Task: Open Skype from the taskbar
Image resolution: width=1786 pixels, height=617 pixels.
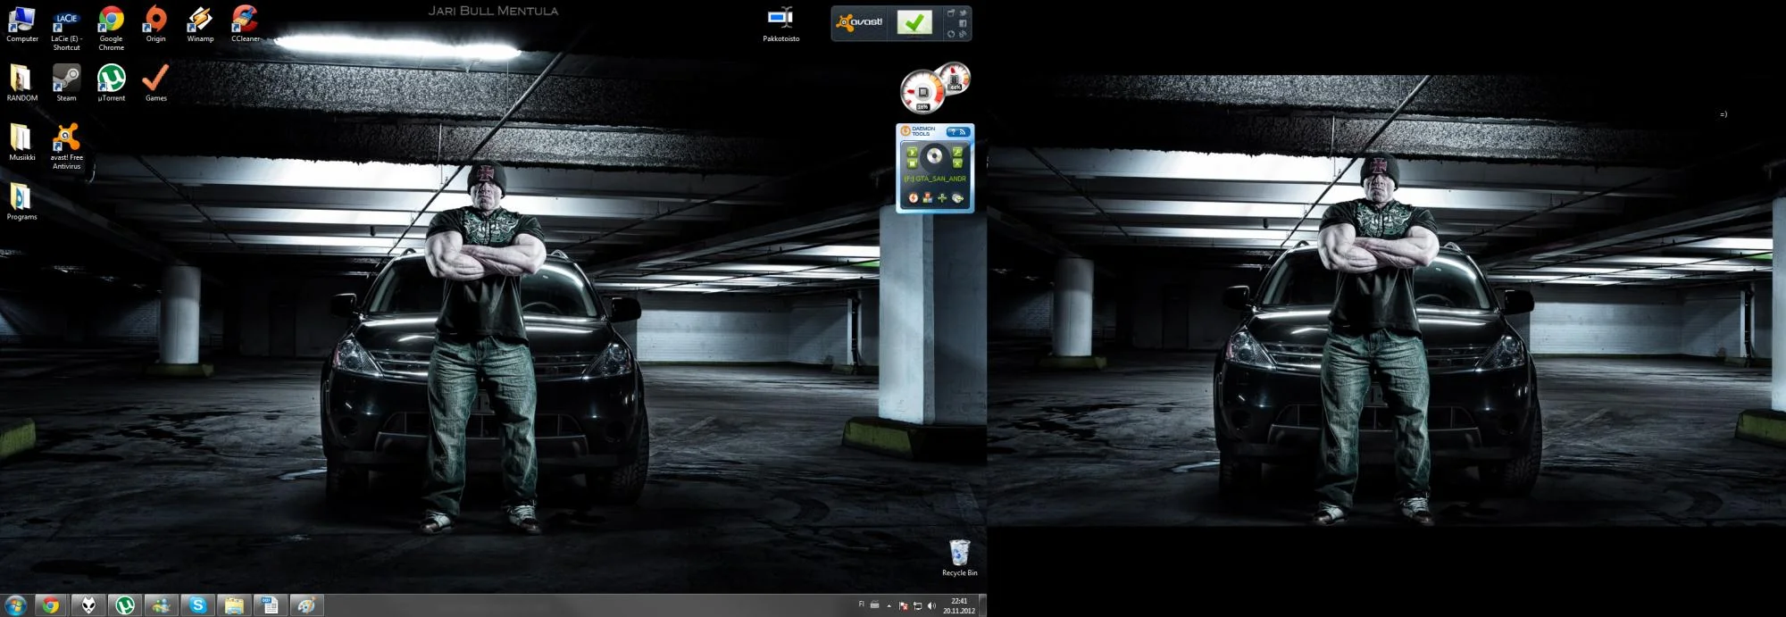Action: point(197,605)
